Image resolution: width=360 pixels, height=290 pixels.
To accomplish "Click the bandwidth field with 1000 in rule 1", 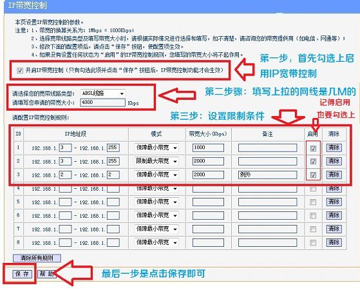I will coord(208,148).
